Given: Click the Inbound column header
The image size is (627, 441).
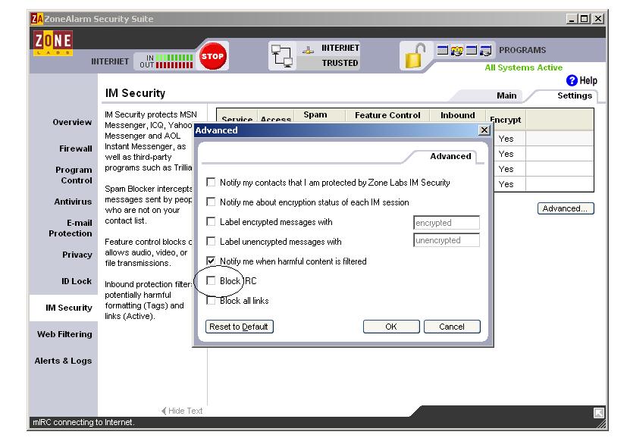Looking at the screenshot, I should 457,115.
